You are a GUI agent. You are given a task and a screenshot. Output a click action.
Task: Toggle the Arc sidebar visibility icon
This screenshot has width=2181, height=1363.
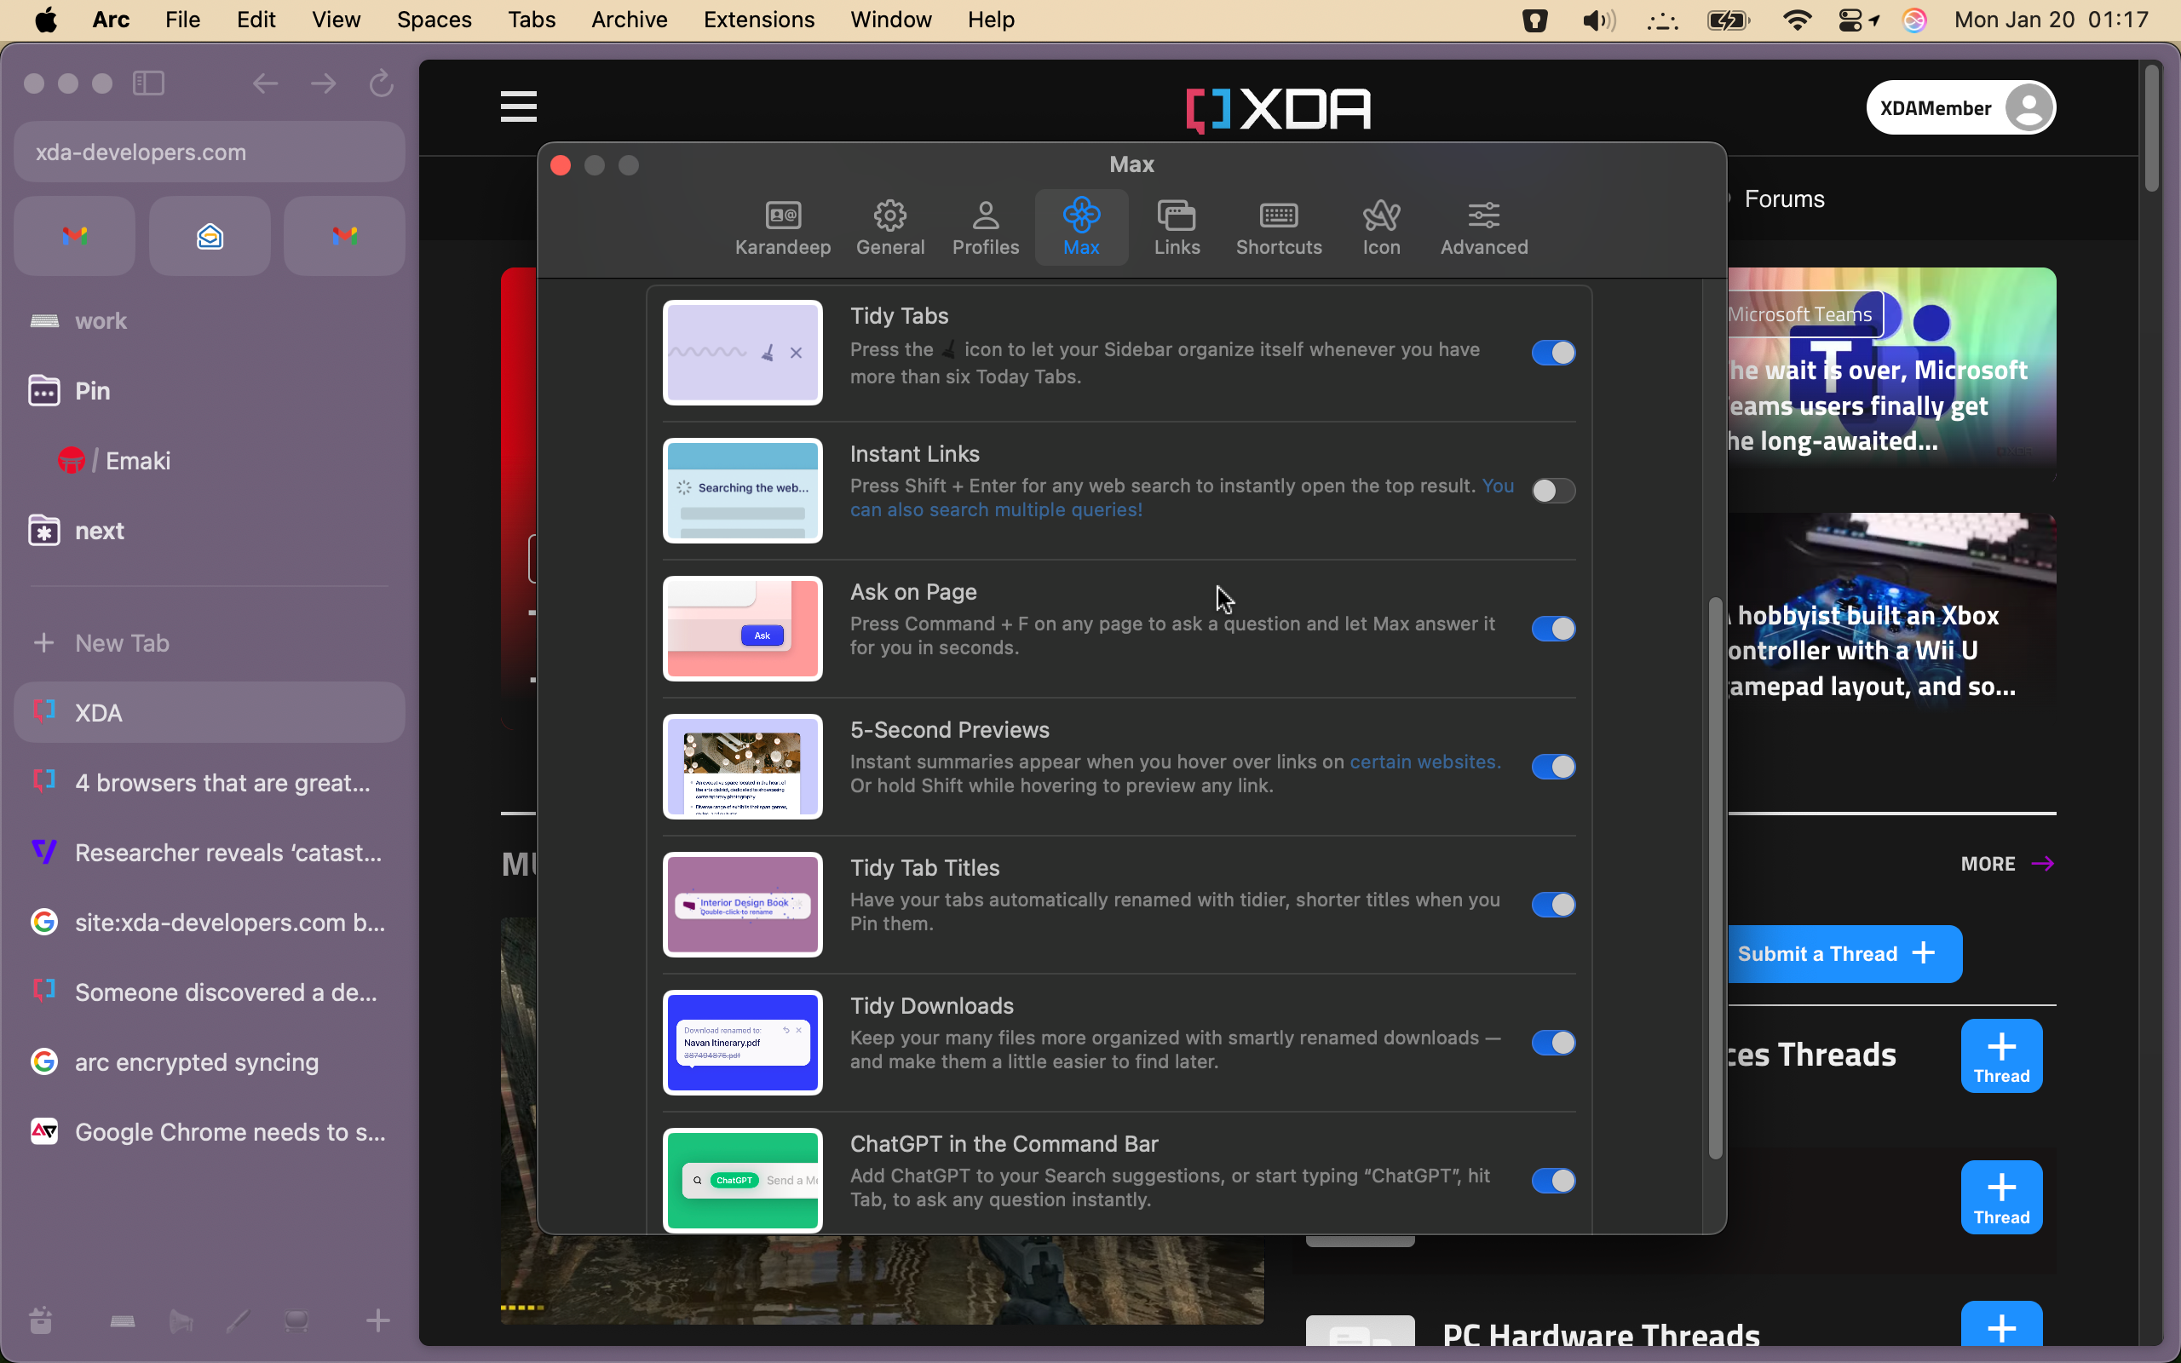coord(149,83)
